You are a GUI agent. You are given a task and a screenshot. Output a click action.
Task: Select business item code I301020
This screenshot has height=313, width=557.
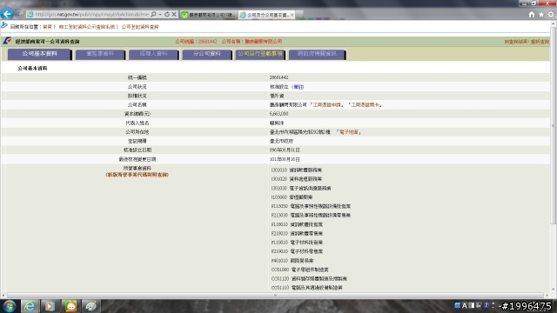tap(279, 179)
